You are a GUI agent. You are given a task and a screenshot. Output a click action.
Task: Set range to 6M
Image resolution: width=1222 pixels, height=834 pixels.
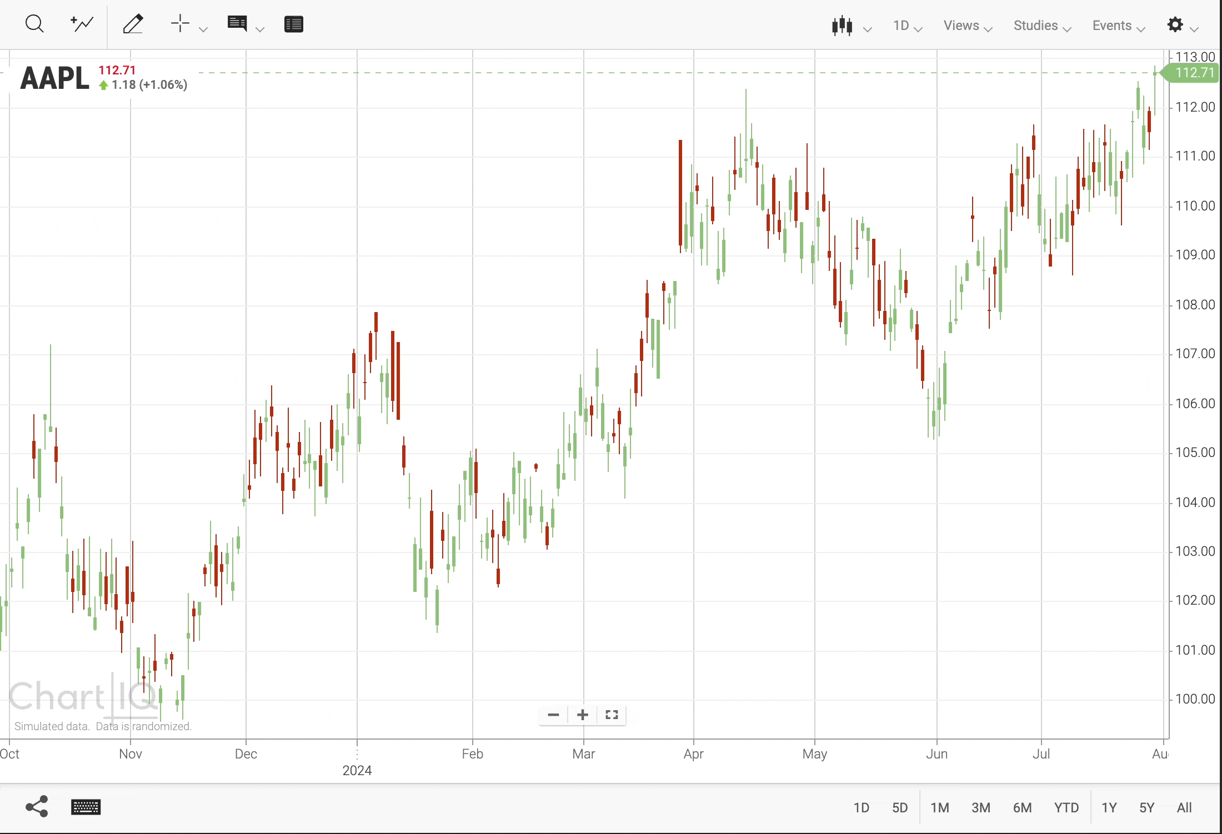coord(1023,808)
